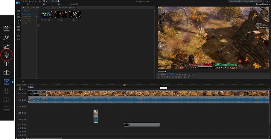Open Chapter Room in the narrow sidebar
Image resolution: width=271 pixels, height=139 pixels.
tap(18, 36)
